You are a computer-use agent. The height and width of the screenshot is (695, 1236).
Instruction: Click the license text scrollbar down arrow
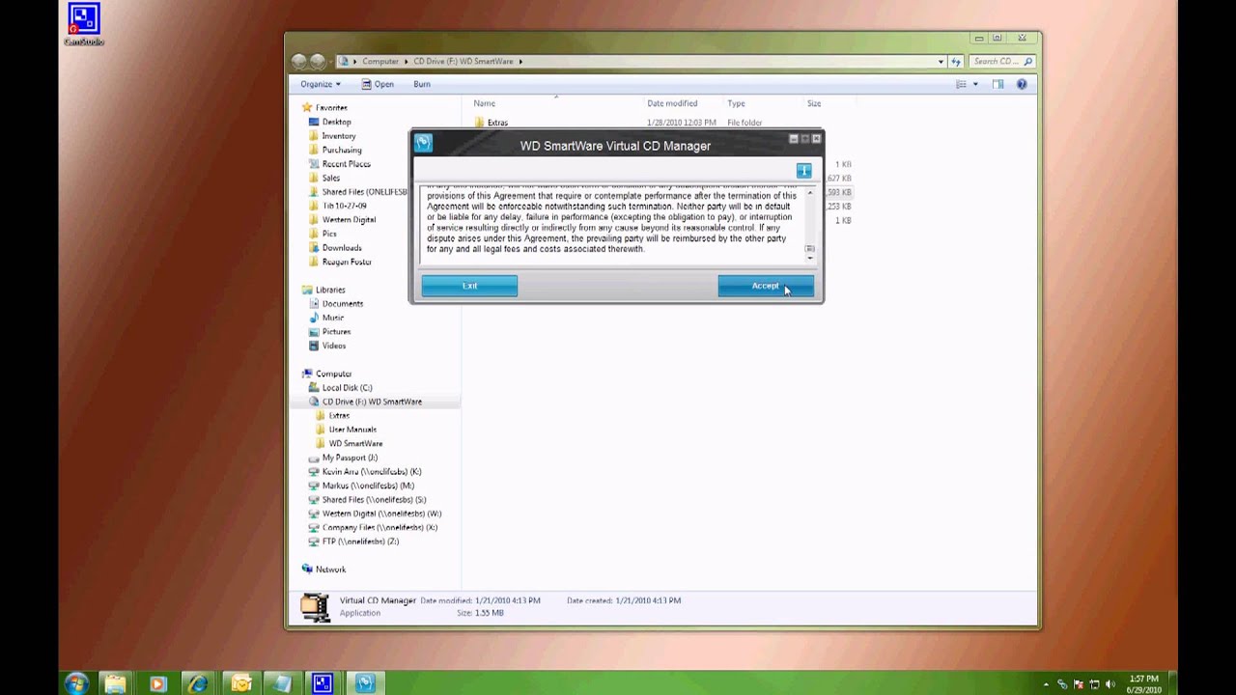[809, 258]
